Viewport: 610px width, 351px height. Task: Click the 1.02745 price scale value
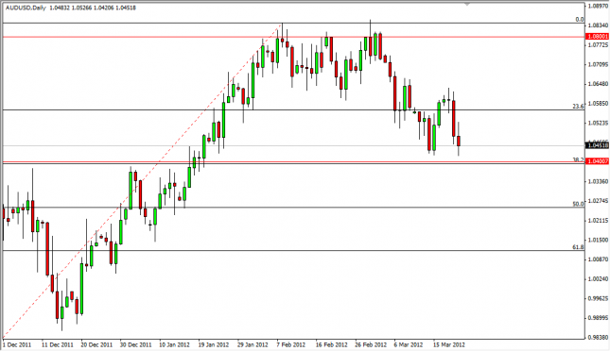pos(598,201)
